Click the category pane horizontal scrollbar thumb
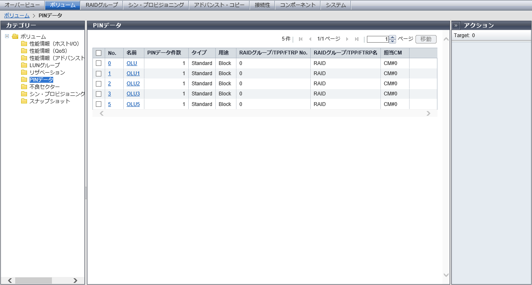Viewport: 532px width, 285px height. click(x=33, y=280)
